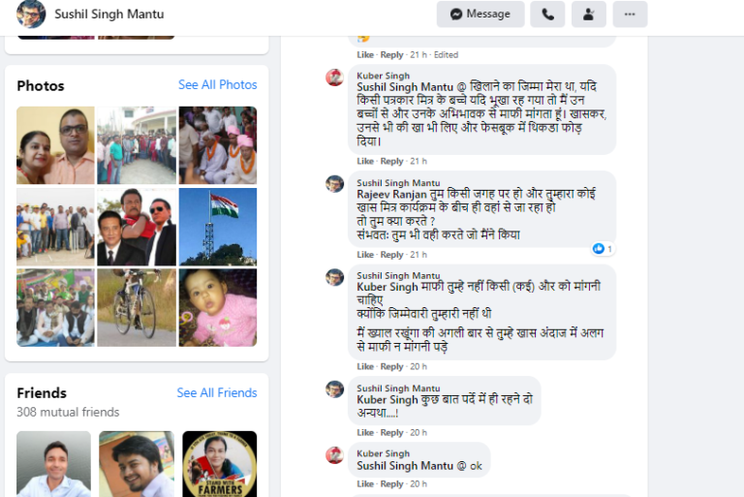Open the bearded friend in middle thumbnail
Image resolution: width=744 pixels, height=497 pixels.
pyautogui.click(x=137, y=464)
